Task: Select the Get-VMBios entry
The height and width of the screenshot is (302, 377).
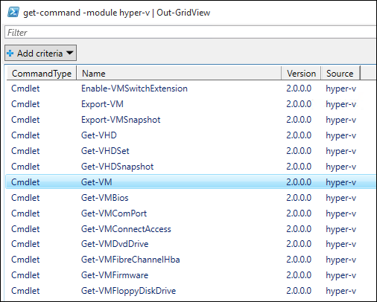Action: click(x=104, y=198)
